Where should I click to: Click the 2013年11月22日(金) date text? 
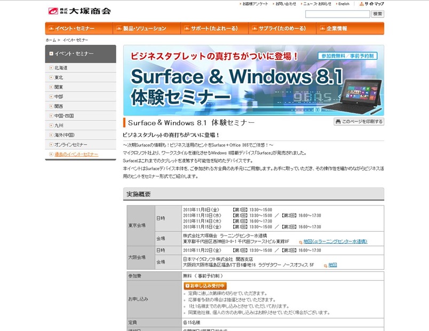click(x=202, y=250)
